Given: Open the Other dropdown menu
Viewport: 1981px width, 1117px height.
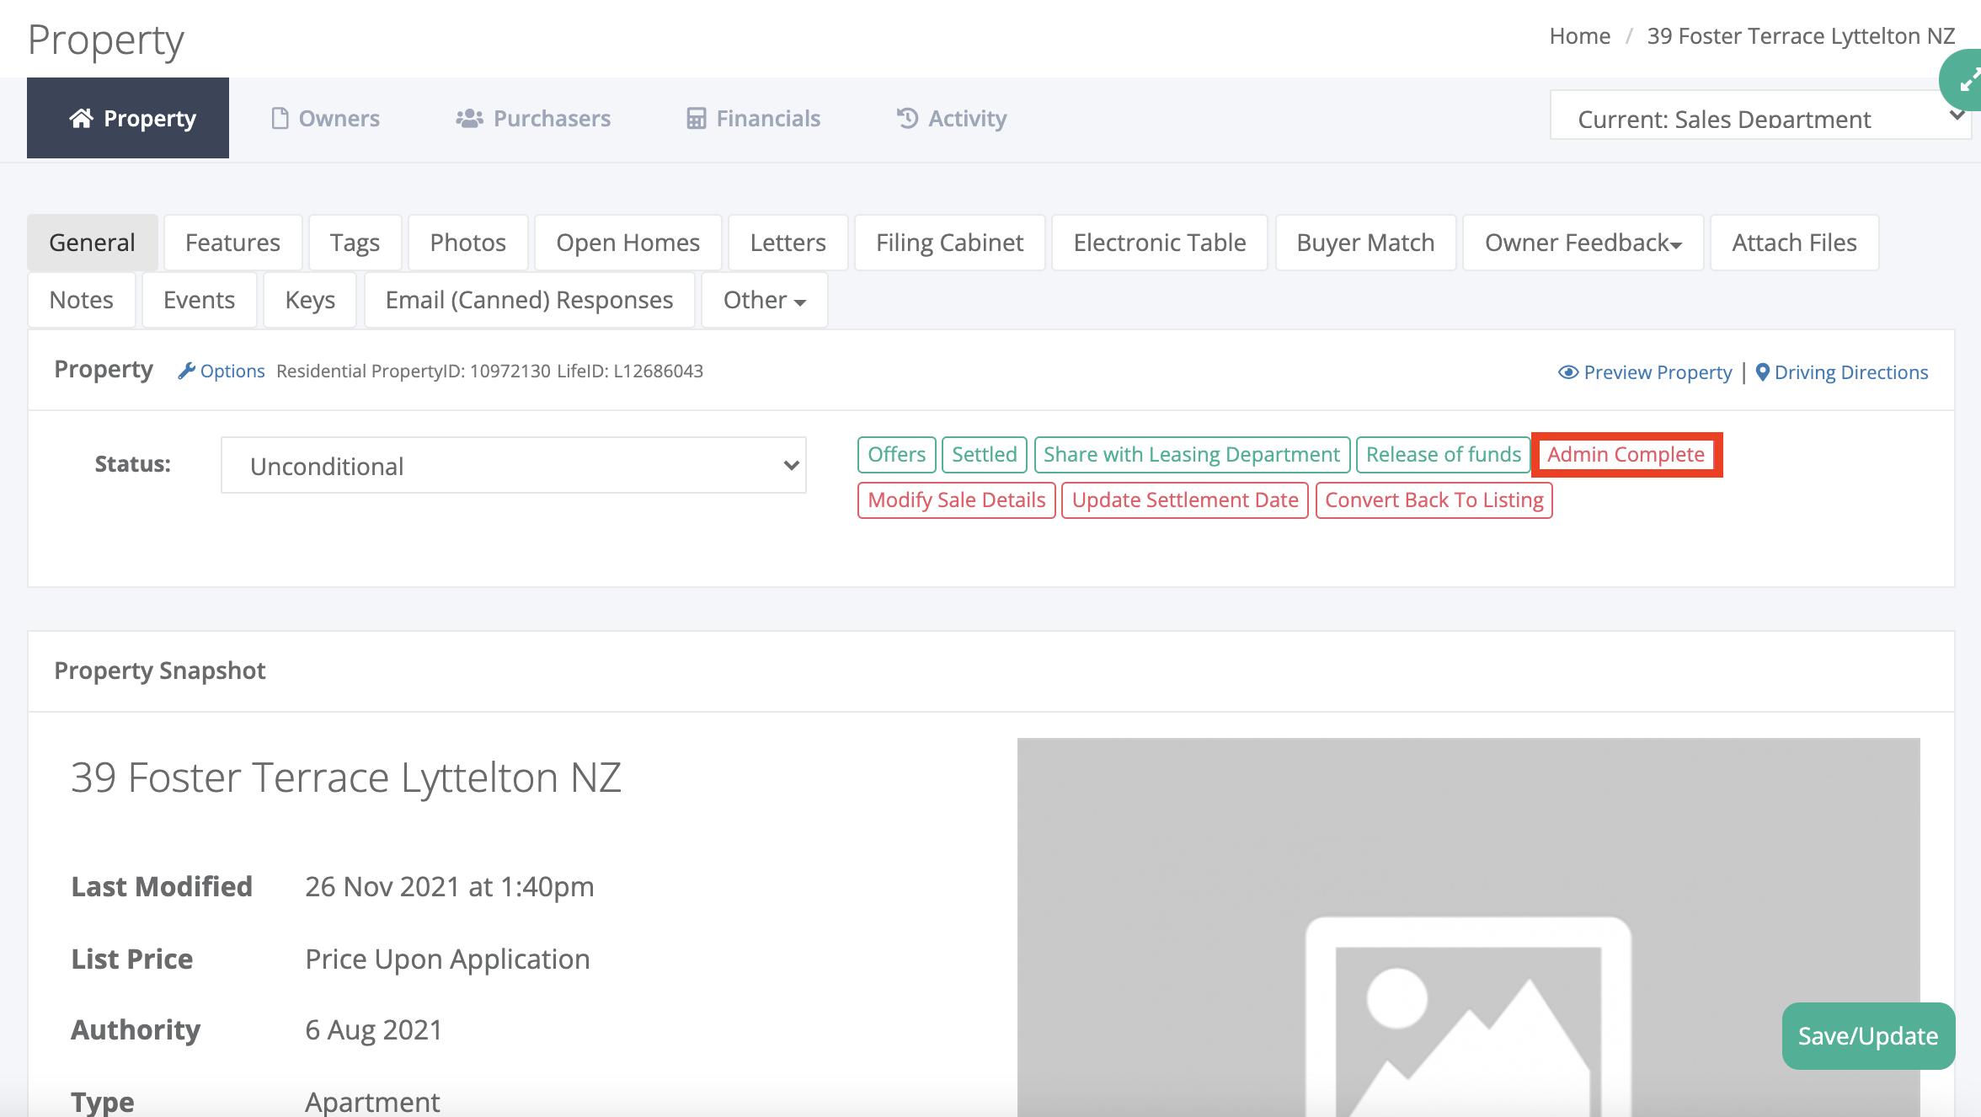Looking at the screenshot, I should [x=764, y=300].
